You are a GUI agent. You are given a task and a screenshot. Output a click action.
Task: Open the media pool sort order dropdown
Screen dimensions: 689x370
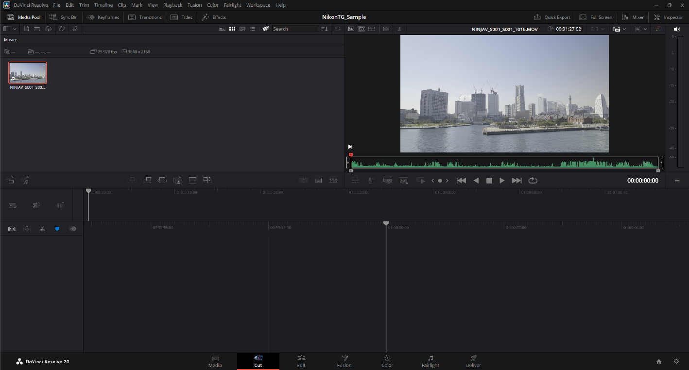[325, 29]
